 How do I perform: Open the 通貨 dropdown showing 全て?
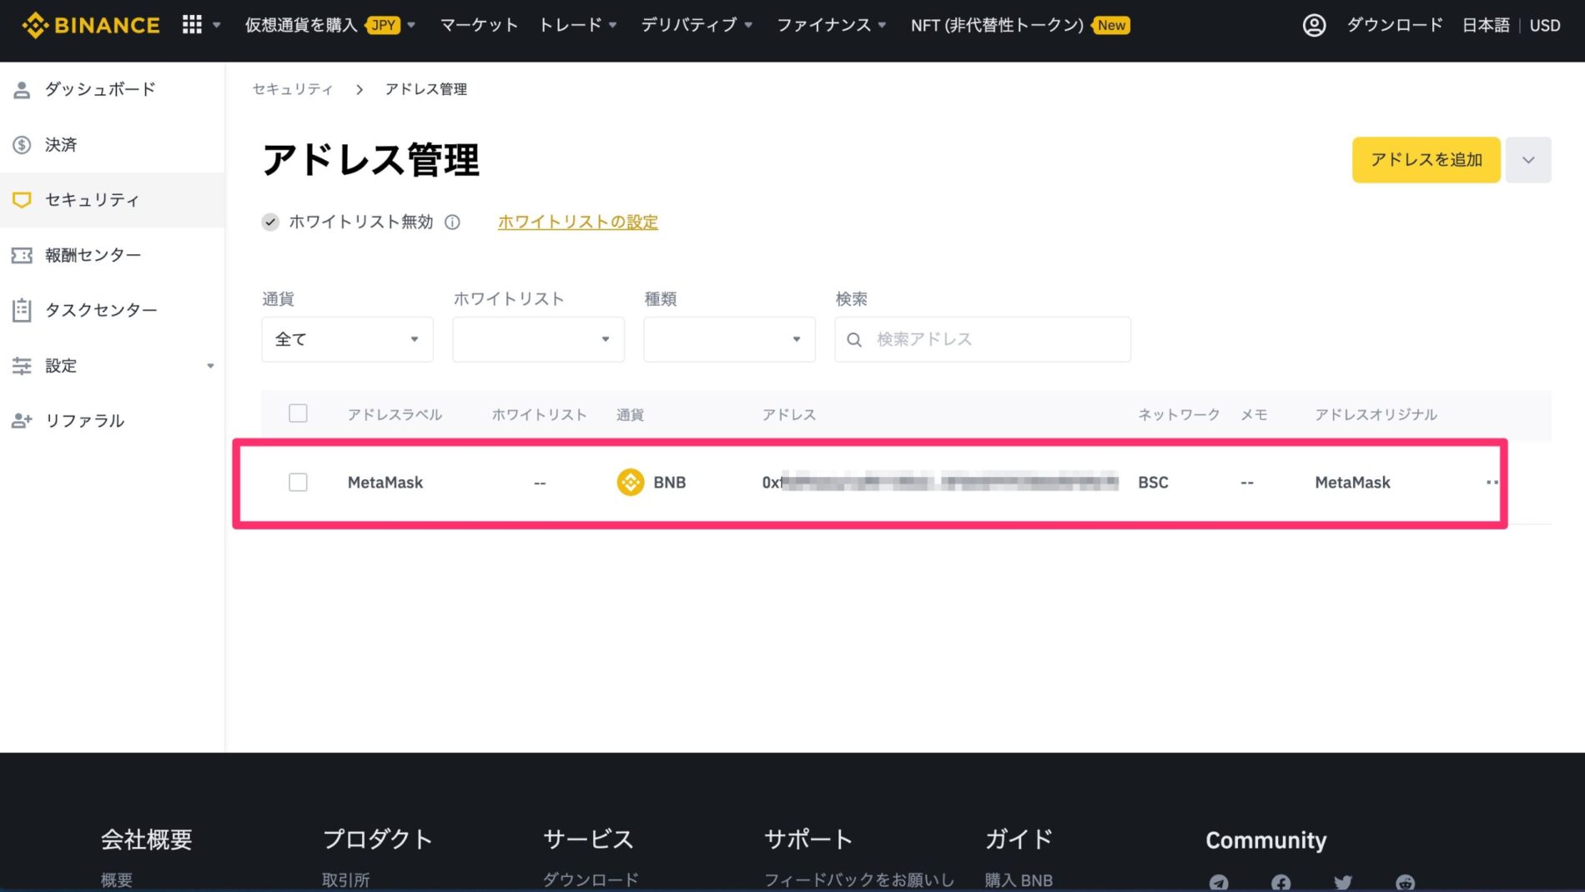(x=348, y=339)
